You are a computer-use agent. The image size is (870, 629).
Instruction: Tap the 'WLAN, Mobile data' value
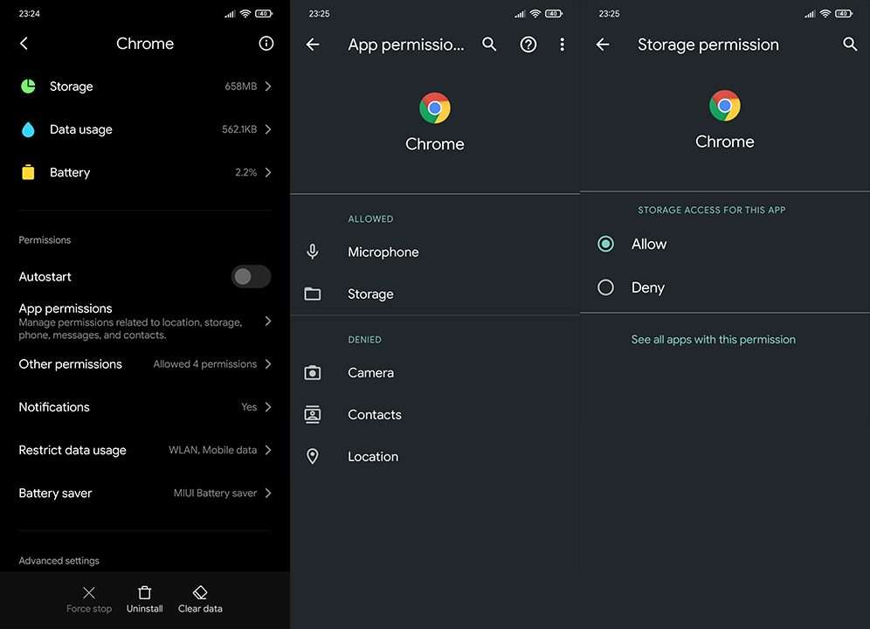[x=212, y=450]
